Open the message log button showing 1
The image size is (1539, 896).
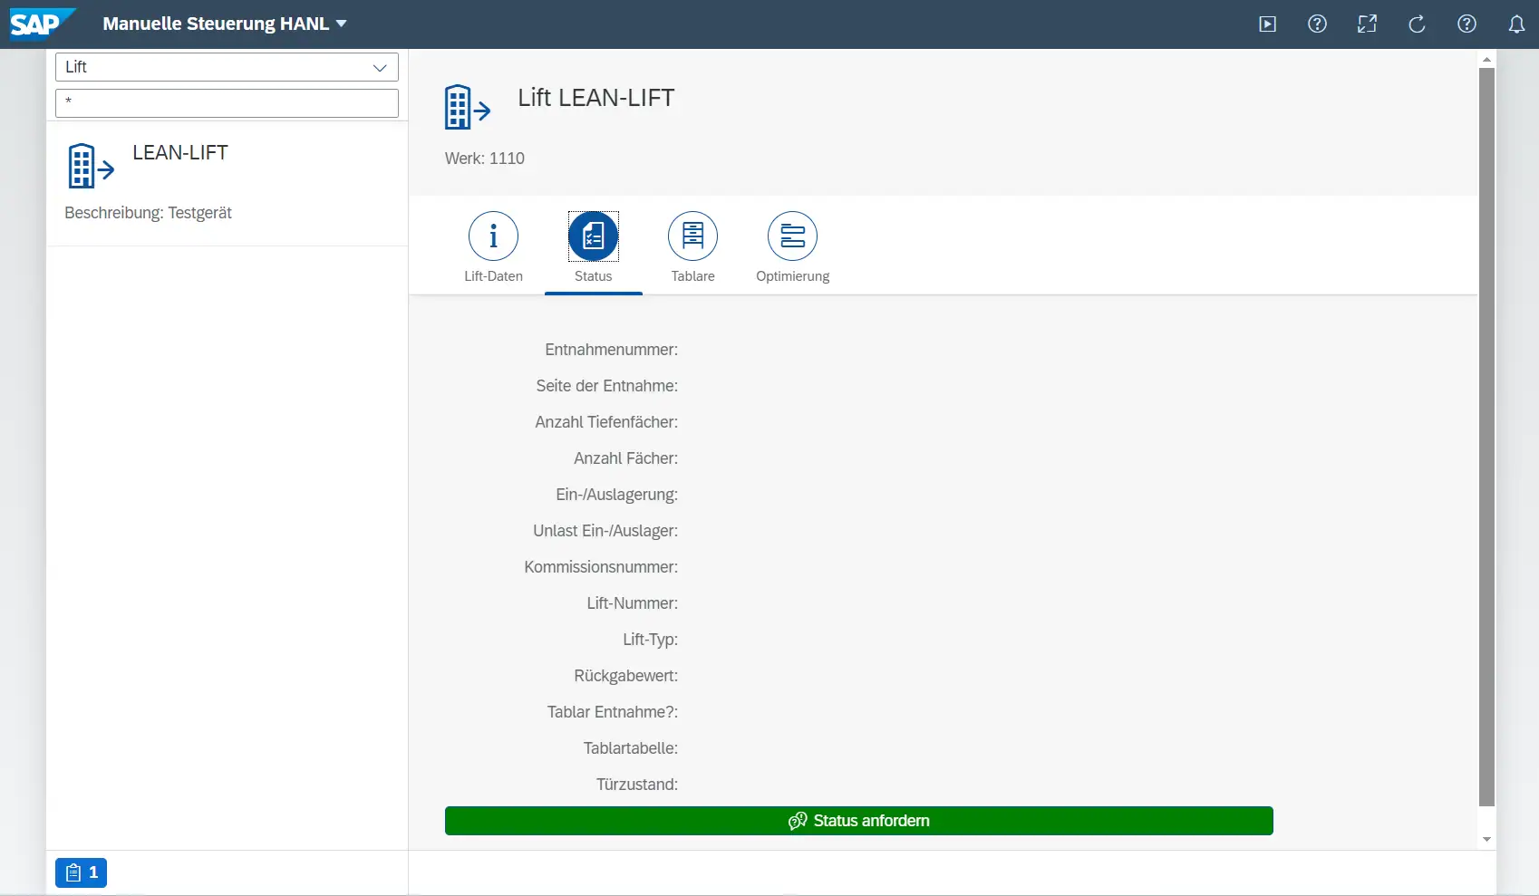coord(82,873)
